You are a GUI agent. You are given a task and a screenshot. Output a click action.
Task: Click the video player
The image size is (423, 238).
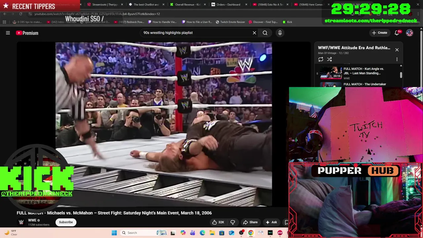pos(164,124)
